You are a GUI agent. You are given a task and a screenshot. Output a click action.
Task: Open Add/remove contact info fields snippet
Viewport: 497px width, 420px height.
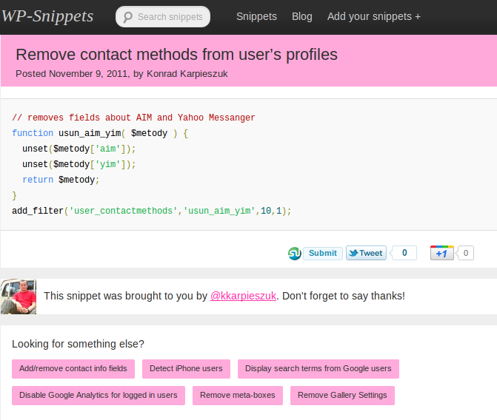[73, 368]
